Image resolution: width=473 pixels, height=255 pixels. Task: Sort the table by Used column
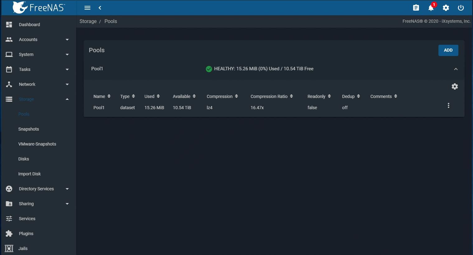(152, 96)
